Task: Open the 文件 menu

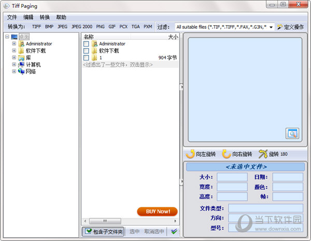Action: [x=12, y=18]
